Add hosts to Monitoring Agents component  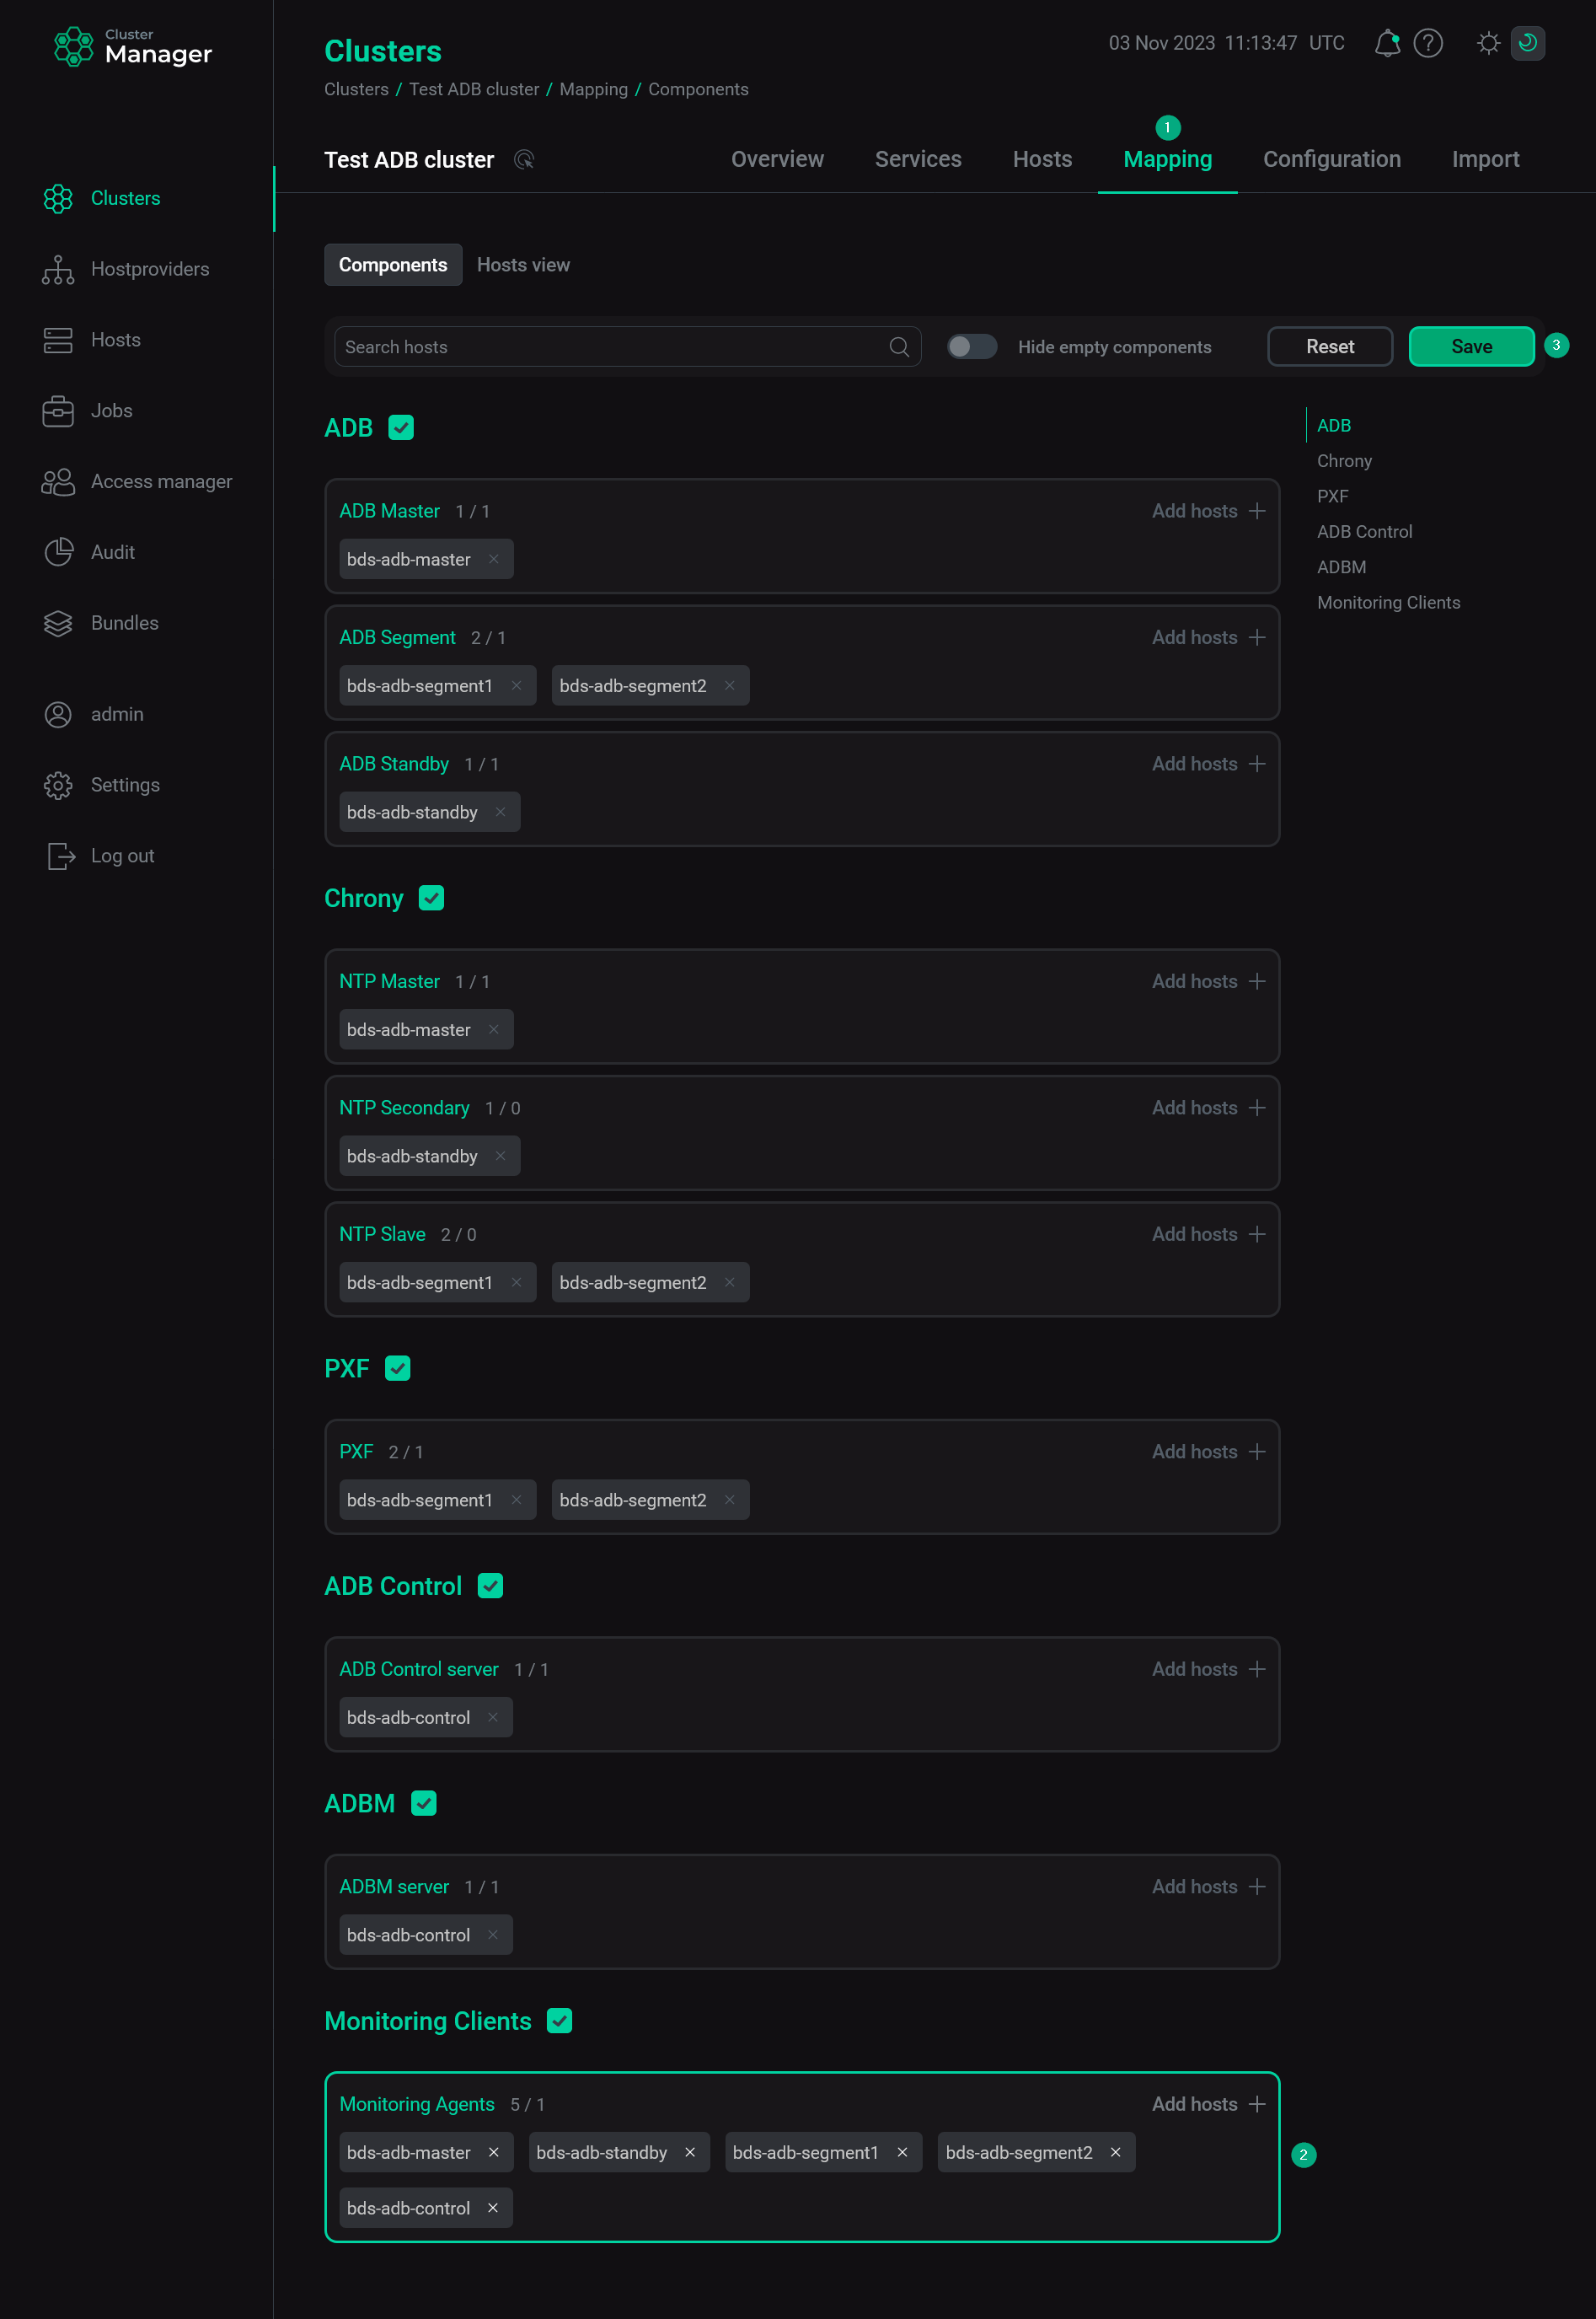click(x=1209, y=2104)
